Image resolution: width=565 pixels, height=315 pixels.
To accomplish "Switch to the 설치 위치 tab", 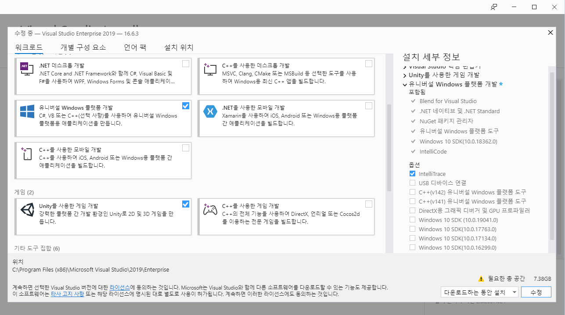I will [x=179, y=47].
